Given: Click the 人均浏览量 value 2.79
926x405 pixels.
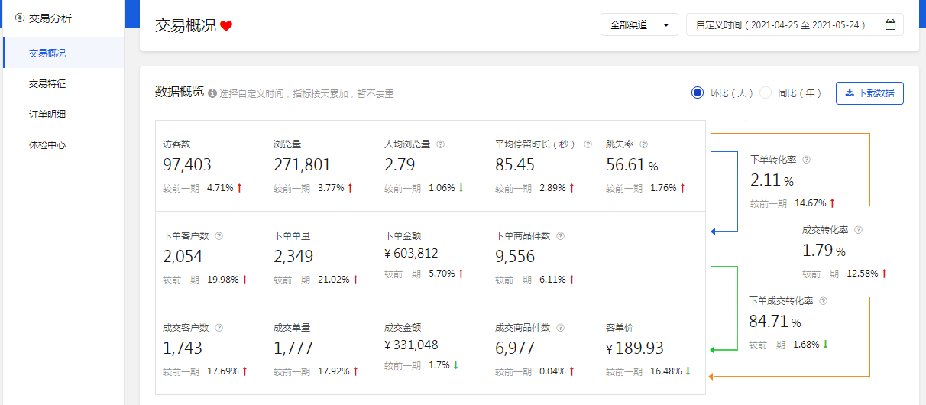Looking at the screenshot, I should tap(400, 164).
